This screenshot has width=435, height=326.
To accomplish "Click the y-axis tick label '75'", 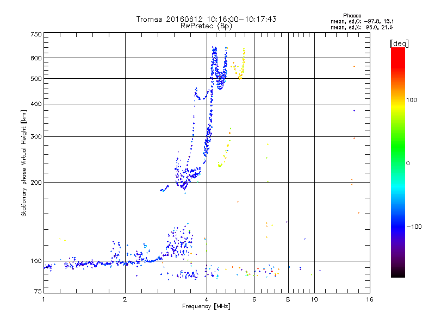I will [38, 291].
